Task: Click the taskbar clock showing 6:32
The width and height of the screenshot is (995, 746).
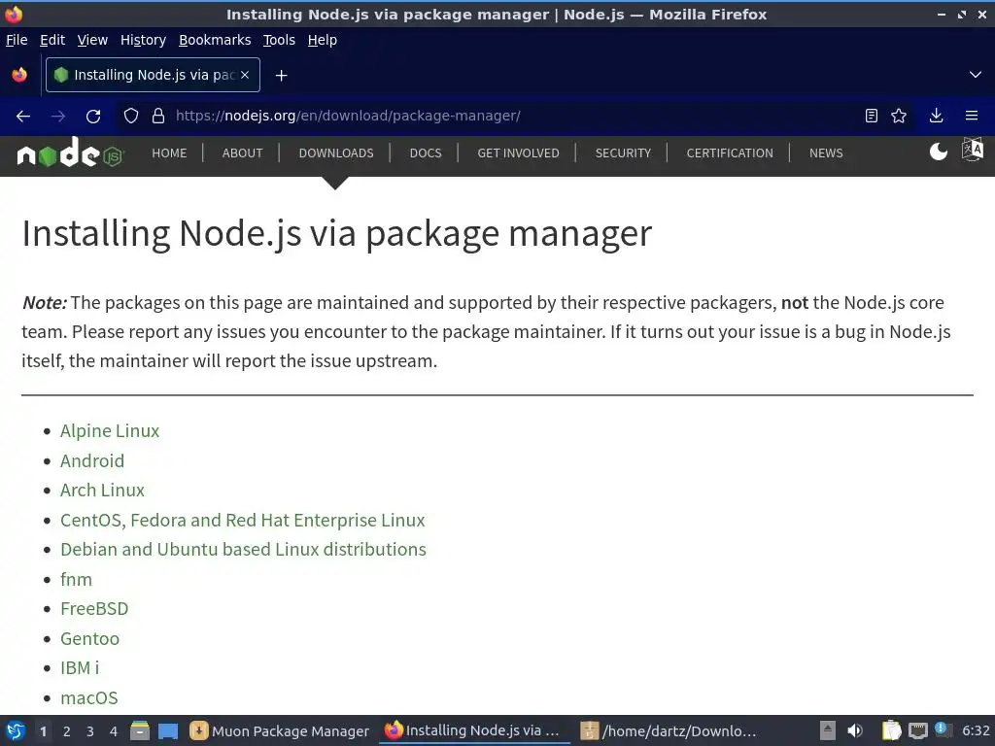Action: [976, 730]
